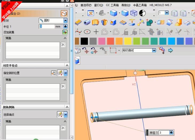Select the wireframe cube display icon
This screenshot has width=195, height=140.
(134, 13)
